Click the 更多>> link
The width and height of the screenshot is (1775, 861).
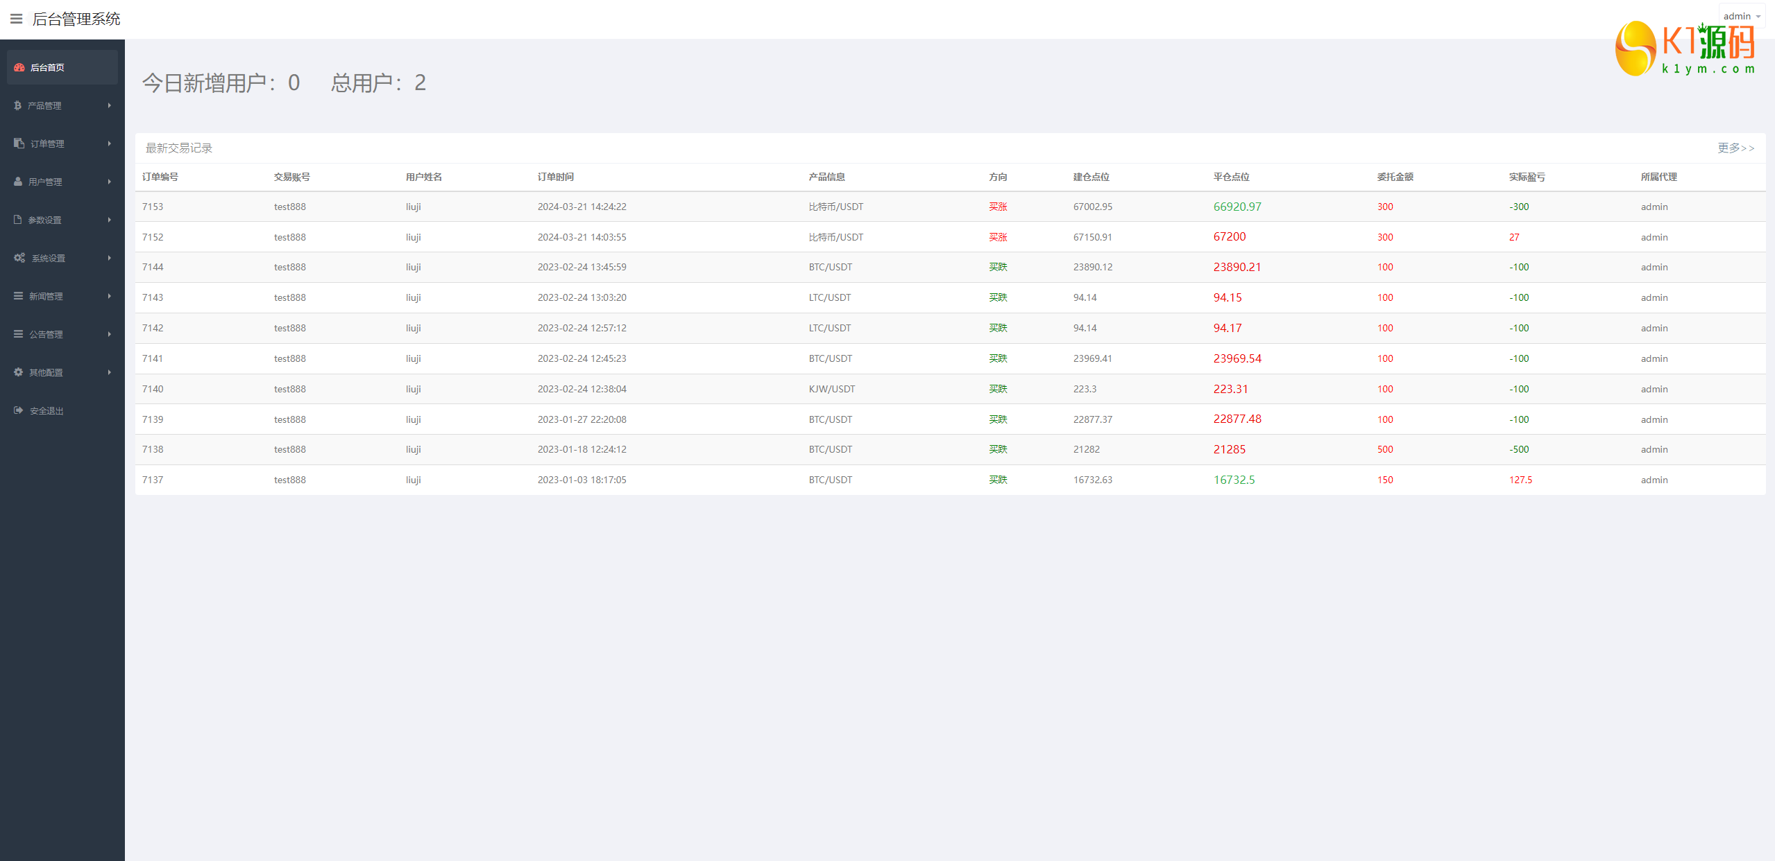pyautogui.click(x=1735, y=148)
